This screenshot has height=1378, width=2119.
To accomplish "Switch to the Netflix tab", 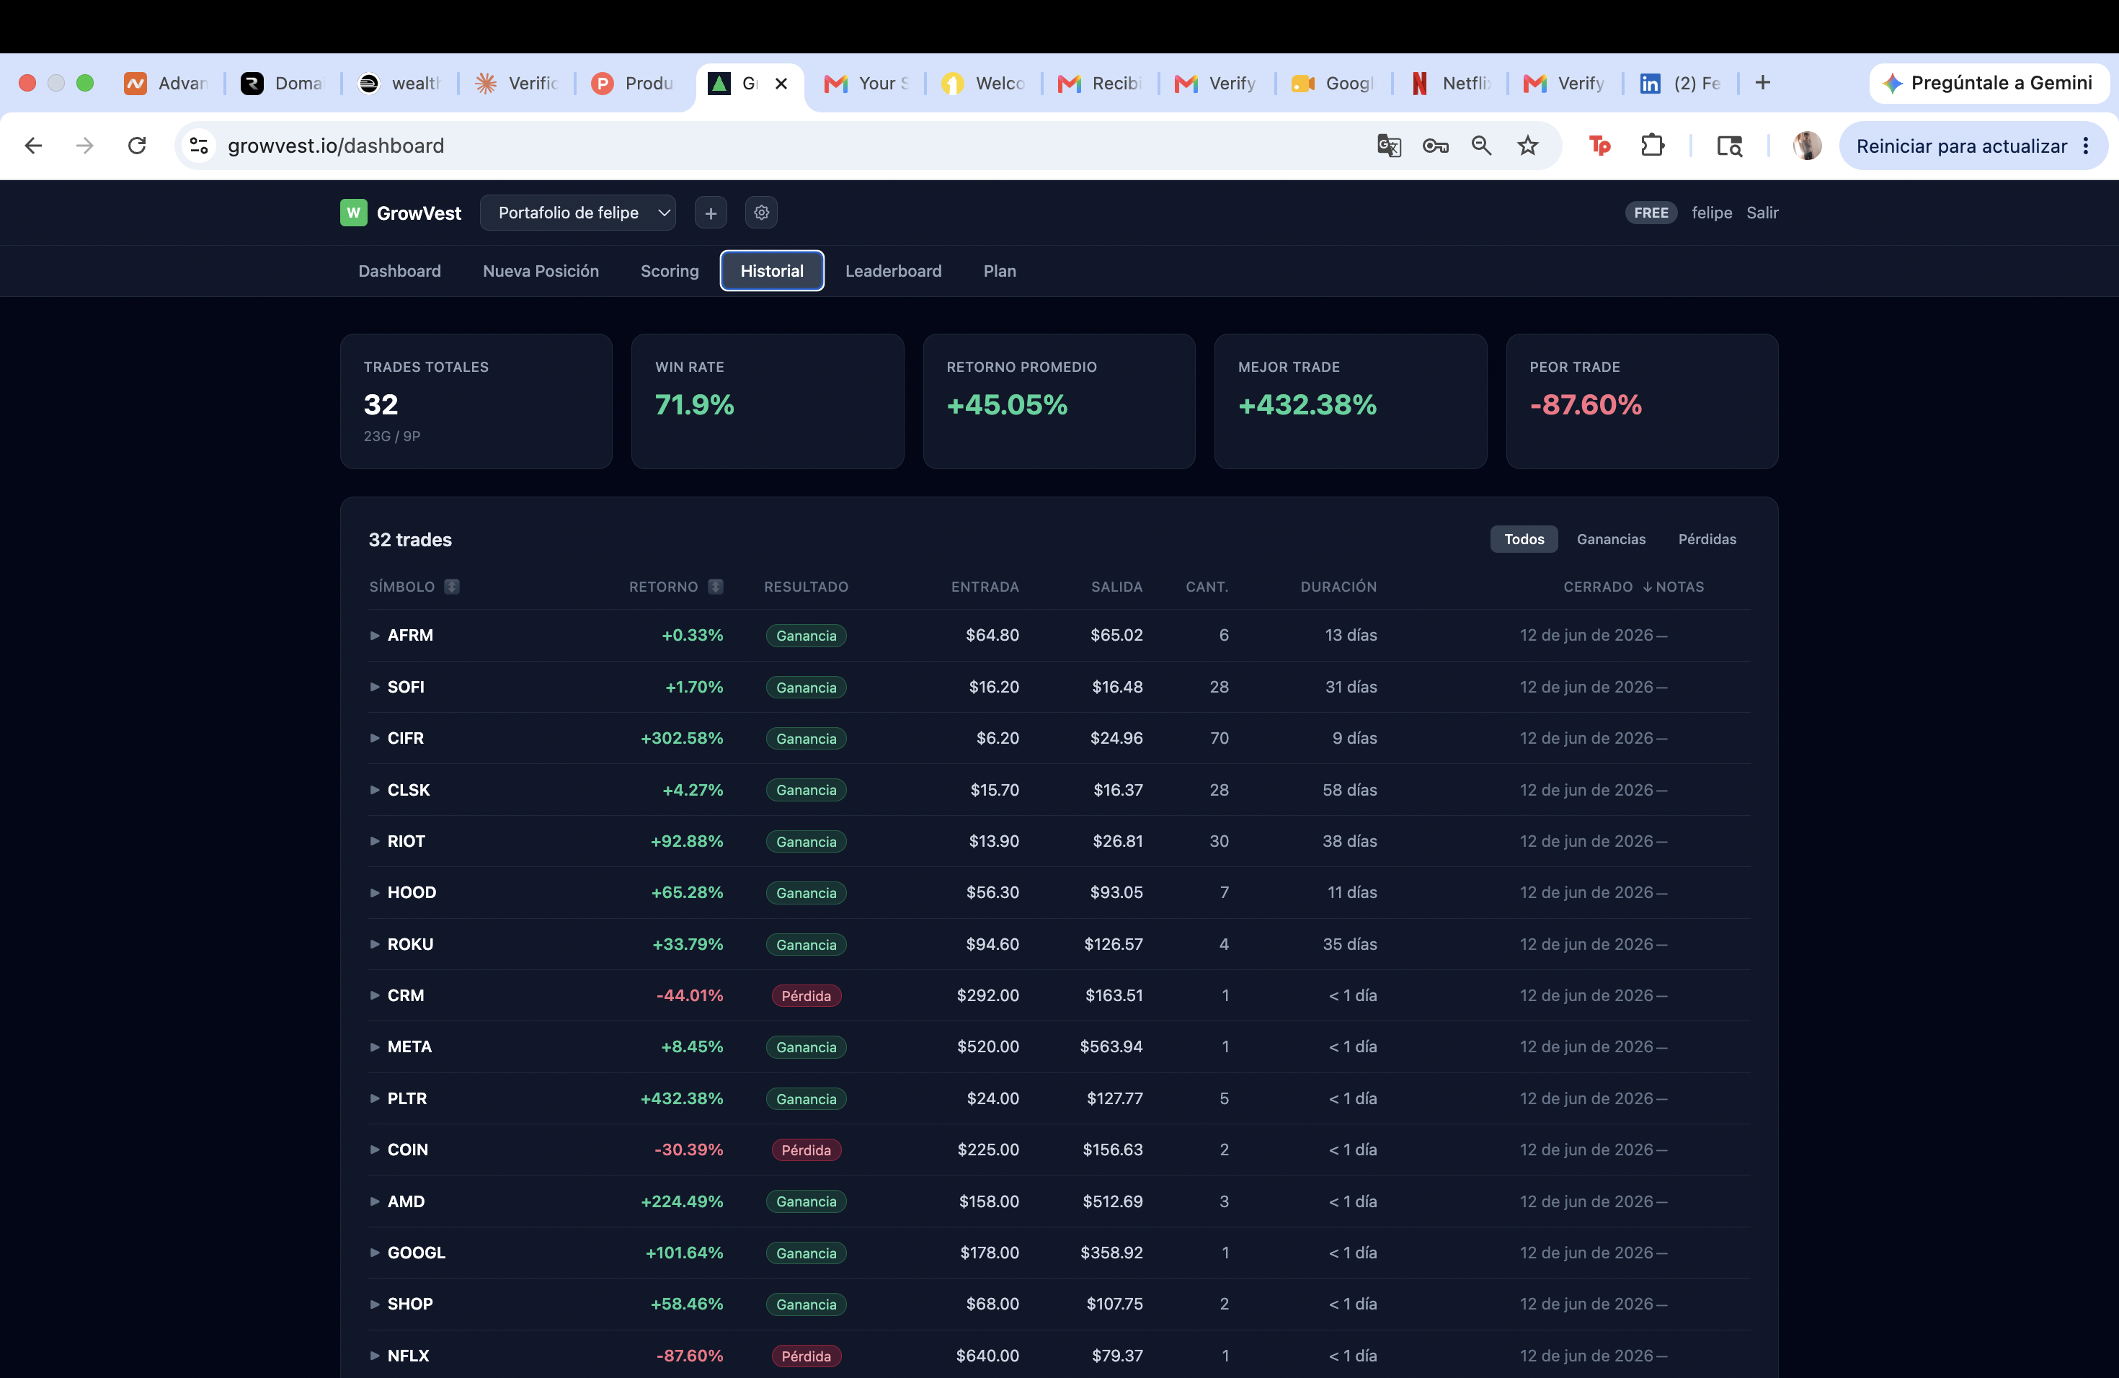I will pyautogui.click(x=1450, y=84).
